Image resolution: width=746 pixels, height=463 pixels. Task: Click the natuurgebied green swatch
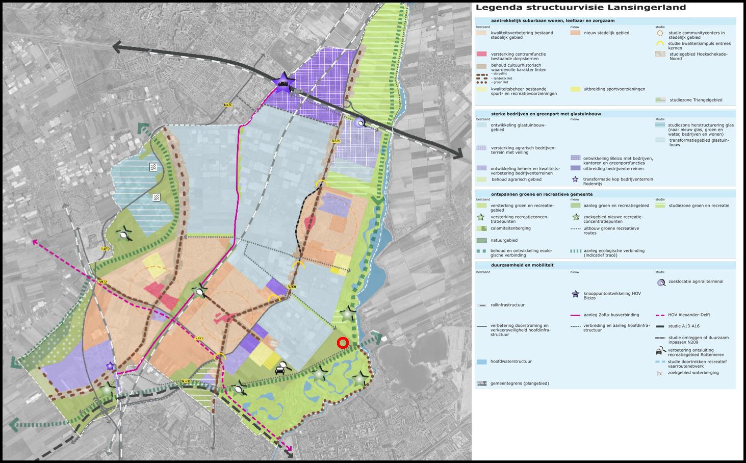pyautogui.click(x=482, y=240)
